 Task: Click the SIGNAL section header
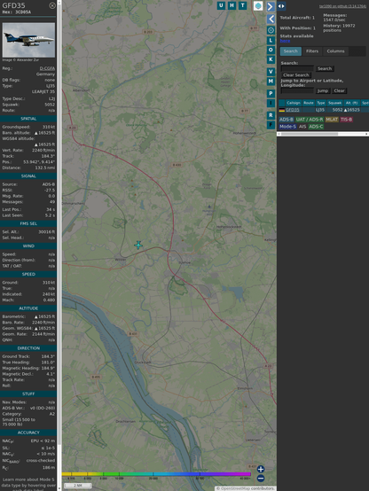pos(28,176)
